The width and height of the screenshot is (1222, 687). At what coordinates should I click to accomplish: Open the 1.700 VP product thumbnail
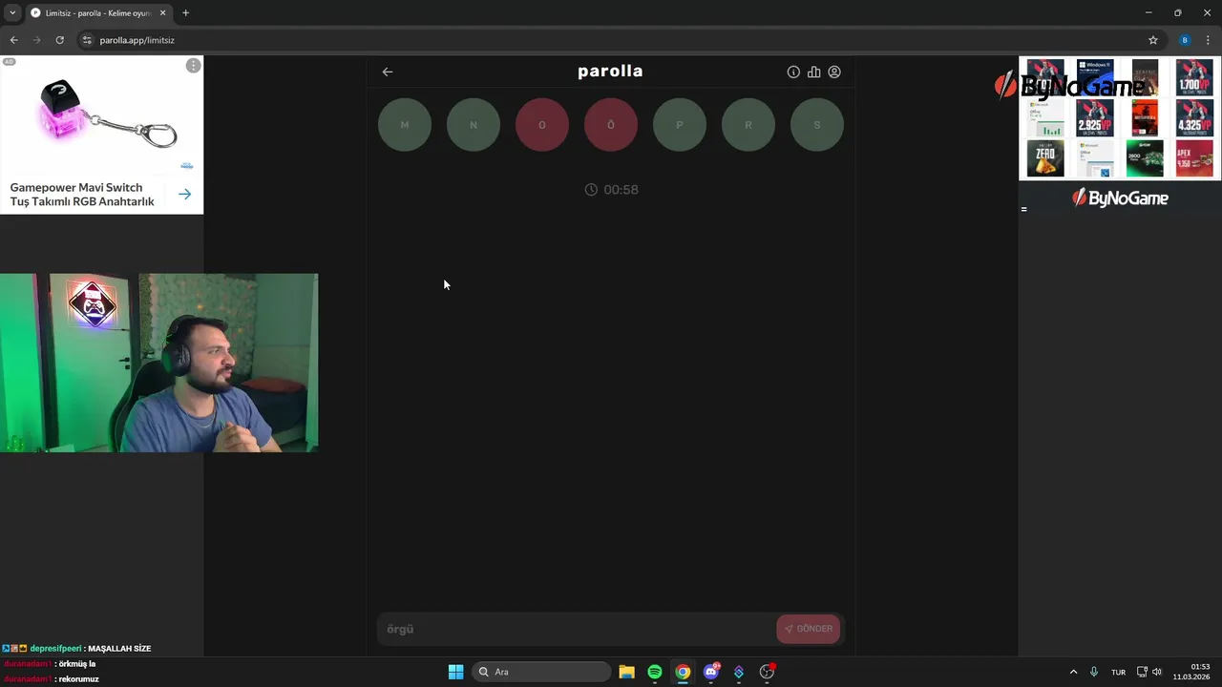point(1194,78)
